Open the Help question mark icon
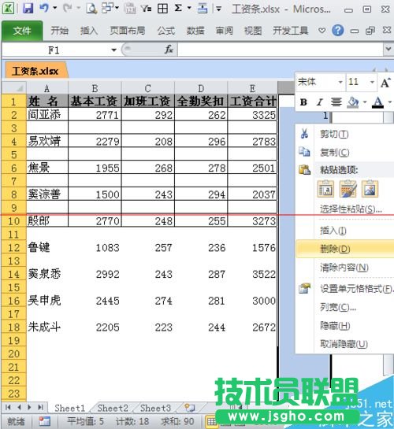 pos(337,30)
